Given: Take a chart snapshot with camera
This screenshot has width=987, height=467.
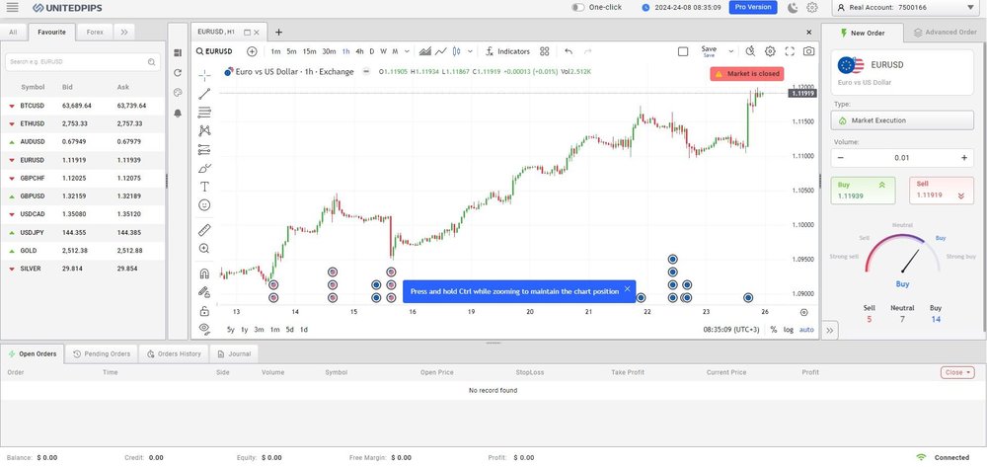Looking at the screenshot, I should (x=809, y=51).
